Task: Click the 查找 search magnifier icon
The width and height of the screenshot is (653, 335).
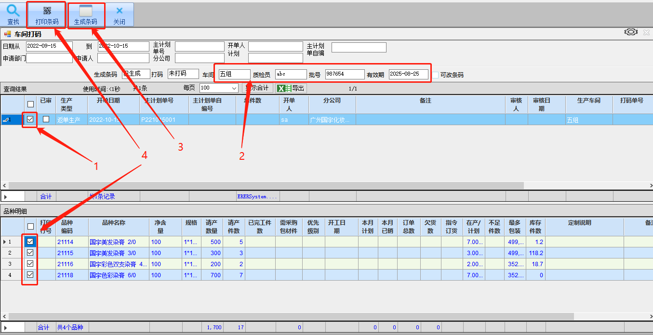Action: 13,11
